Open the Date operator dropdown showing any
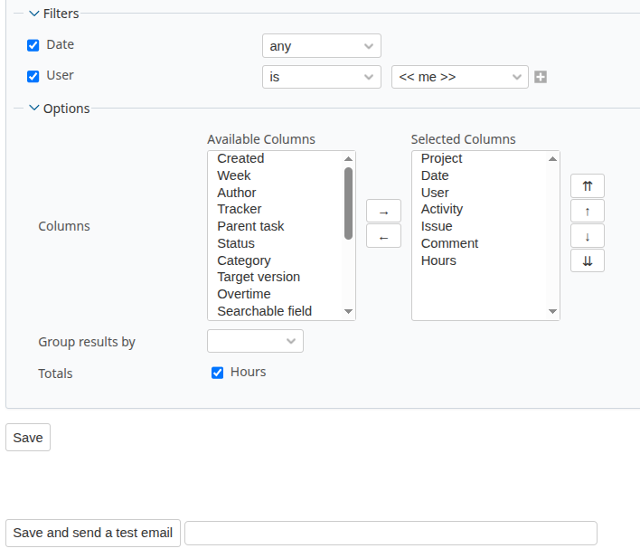Screen dimensions: 640x558 pos(321,46)
